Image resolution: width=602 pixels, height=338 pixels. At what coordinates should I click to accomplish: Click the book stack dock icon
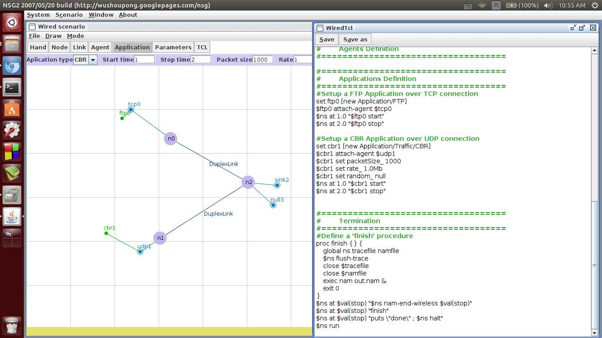pyautogui.click(x=12, y=173)
